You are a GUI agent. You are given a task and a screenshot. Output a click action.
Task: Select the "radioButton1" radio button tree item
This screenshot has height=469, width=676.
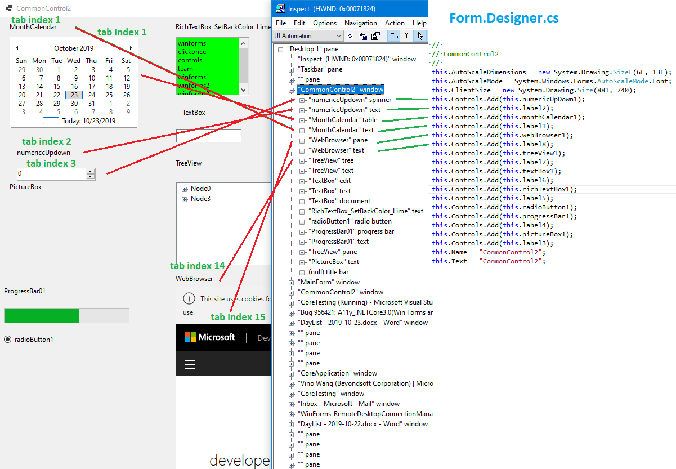[x=350, y=221]
